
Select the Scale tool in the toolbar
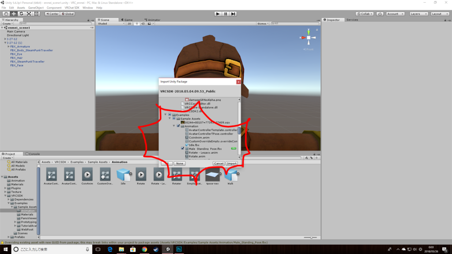click(30, 14)
